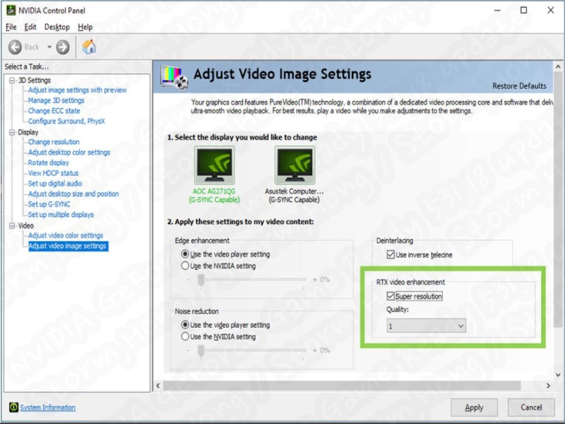
Task: Click the Forward arrow icon
Action: tap(63, 47)
